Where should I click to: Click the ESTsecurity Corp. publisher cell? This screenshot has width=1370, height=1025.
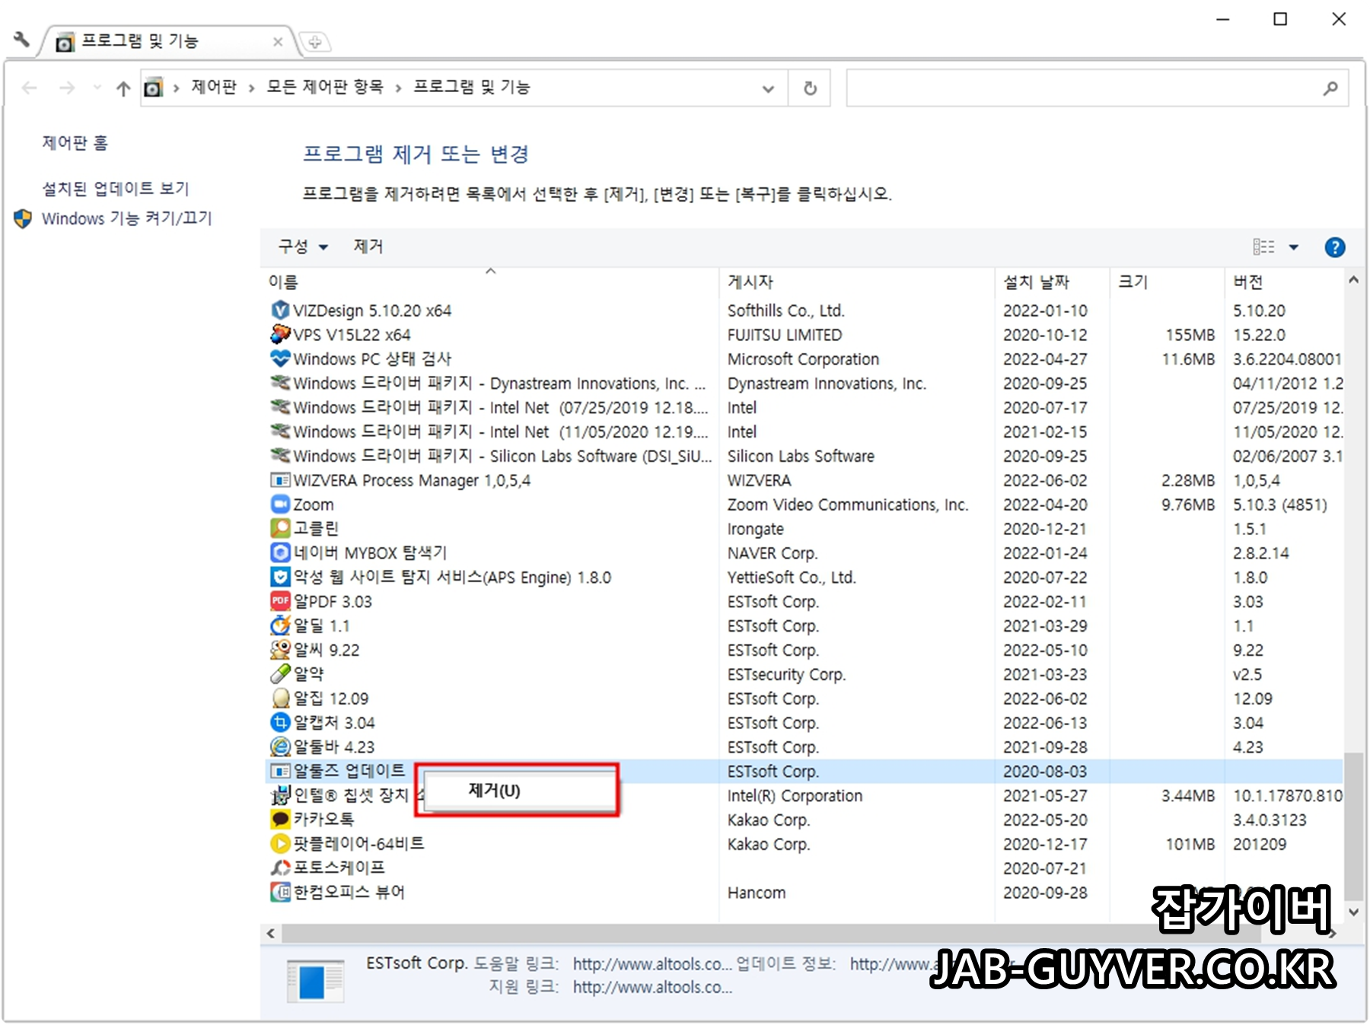[x=786, y=675]
